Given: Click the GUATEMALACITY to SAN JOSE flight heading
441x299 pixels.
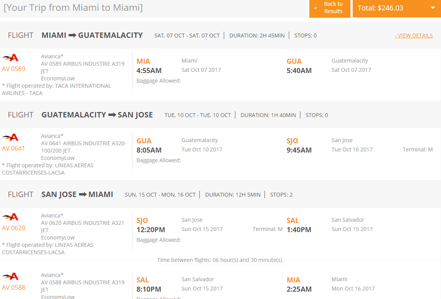Looking at the screenshot, I should coord(97,115).
